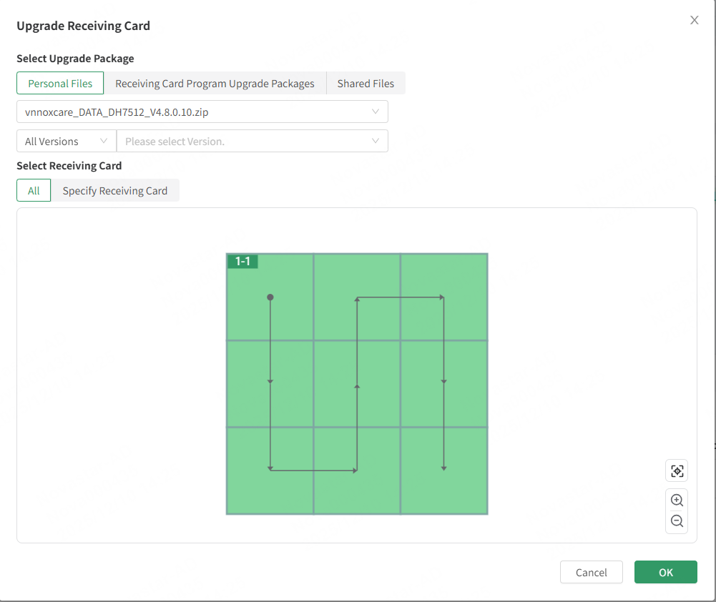Zoom out of the receiving card layout

coord(677,522)
